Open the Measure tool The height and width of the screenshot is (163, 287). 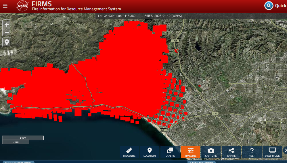coord(129,152)
